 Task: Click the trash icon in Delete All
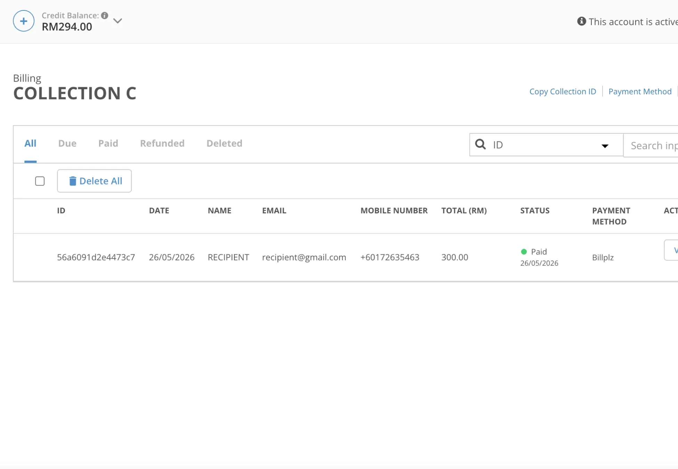point(72,181)
